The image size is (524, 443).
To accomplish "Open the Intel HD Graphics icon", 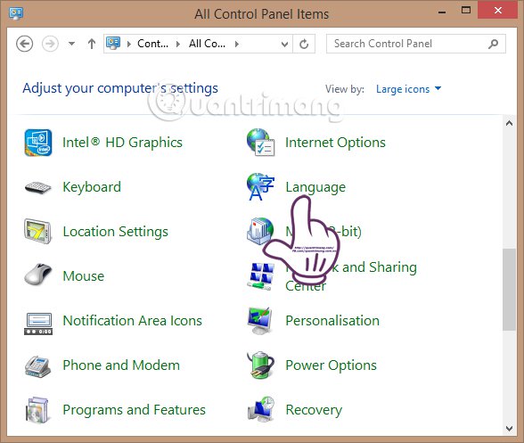I will [x=38, y=143].
